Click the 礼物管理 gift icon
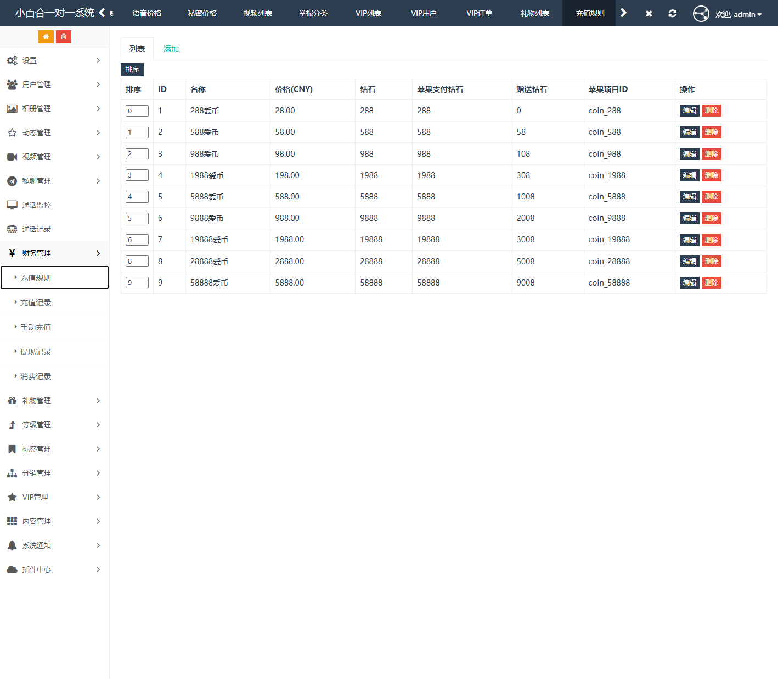 [x=12, y=401]
